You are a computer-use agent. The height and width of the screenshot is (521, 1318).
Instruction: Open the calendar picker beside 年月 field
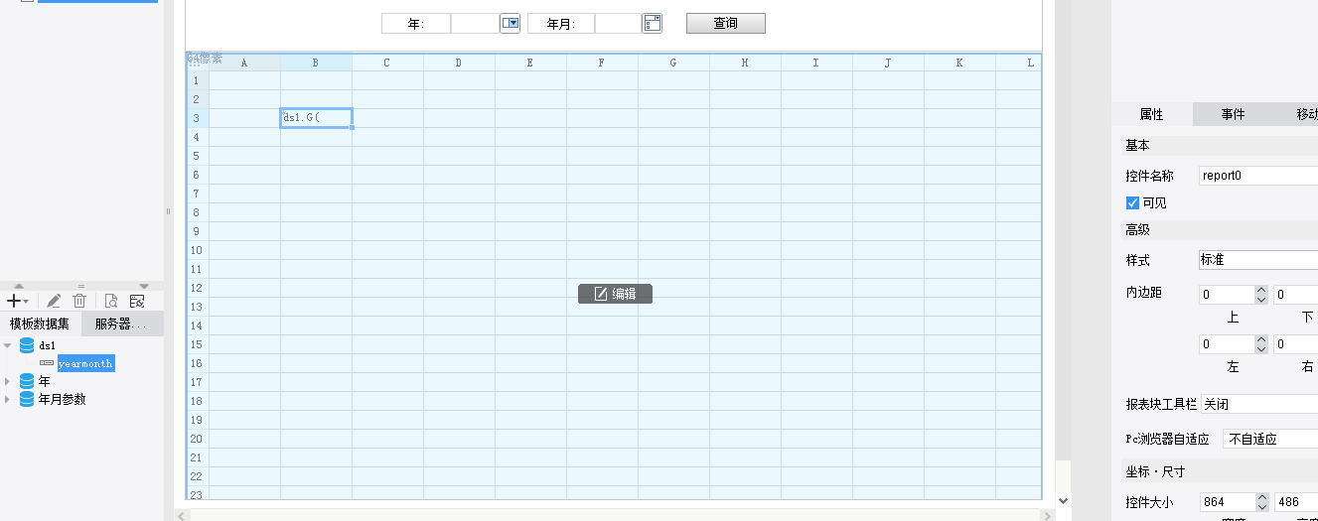tap(652, 24)
